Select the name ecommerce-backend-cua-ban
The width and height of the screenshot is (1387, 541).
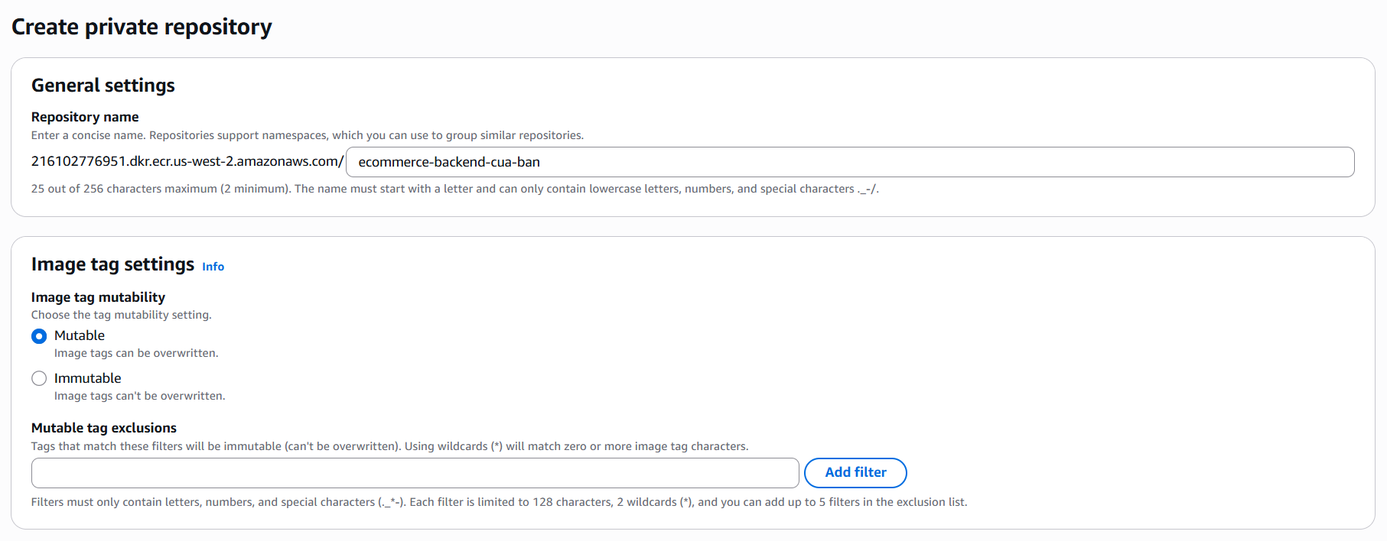pos(450,162)
